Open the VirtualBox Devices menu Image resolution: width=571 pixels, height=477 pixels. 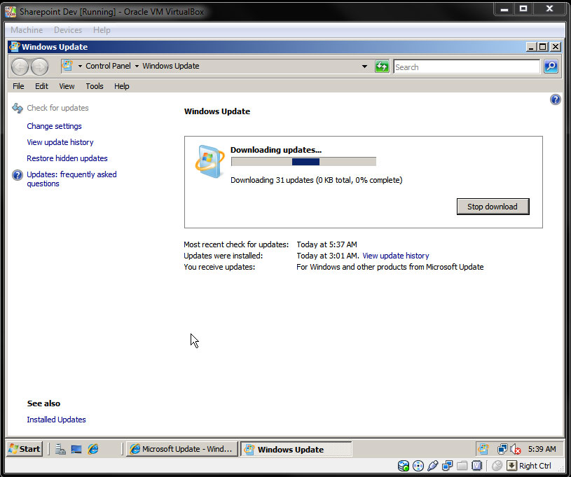[x=68, y=30]
